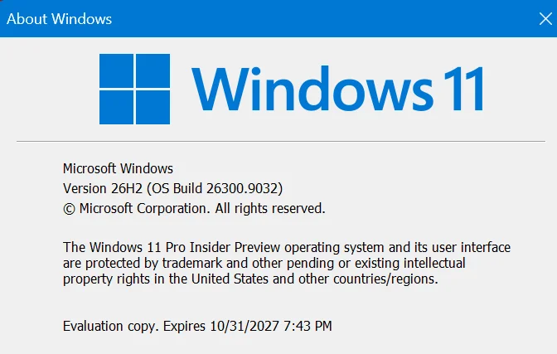Click the All rights reserved text

(270, 208)
